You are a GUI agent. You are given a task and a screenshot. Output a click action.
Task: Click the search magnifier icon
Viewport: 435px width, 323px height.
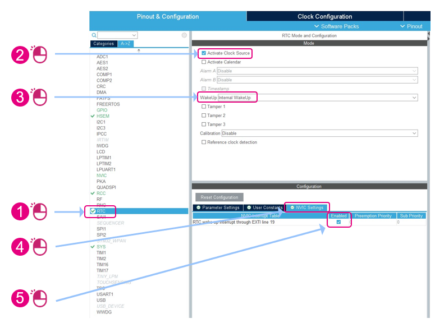pyautogui.click(x=94, y=35)
